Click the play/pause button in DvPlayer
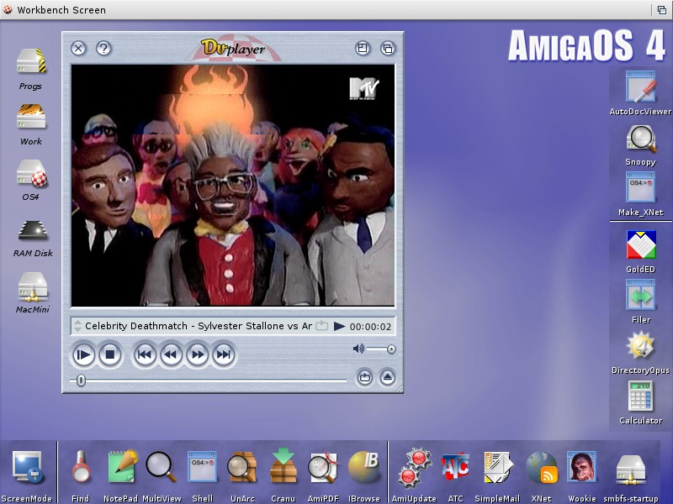This screenshot has height=504, width=673. [x=83, y=354]
